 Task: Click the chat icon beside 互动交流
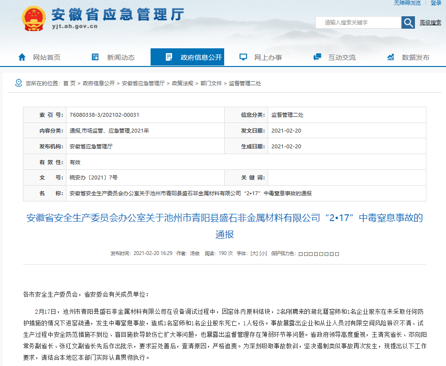(x=317, y=57)
